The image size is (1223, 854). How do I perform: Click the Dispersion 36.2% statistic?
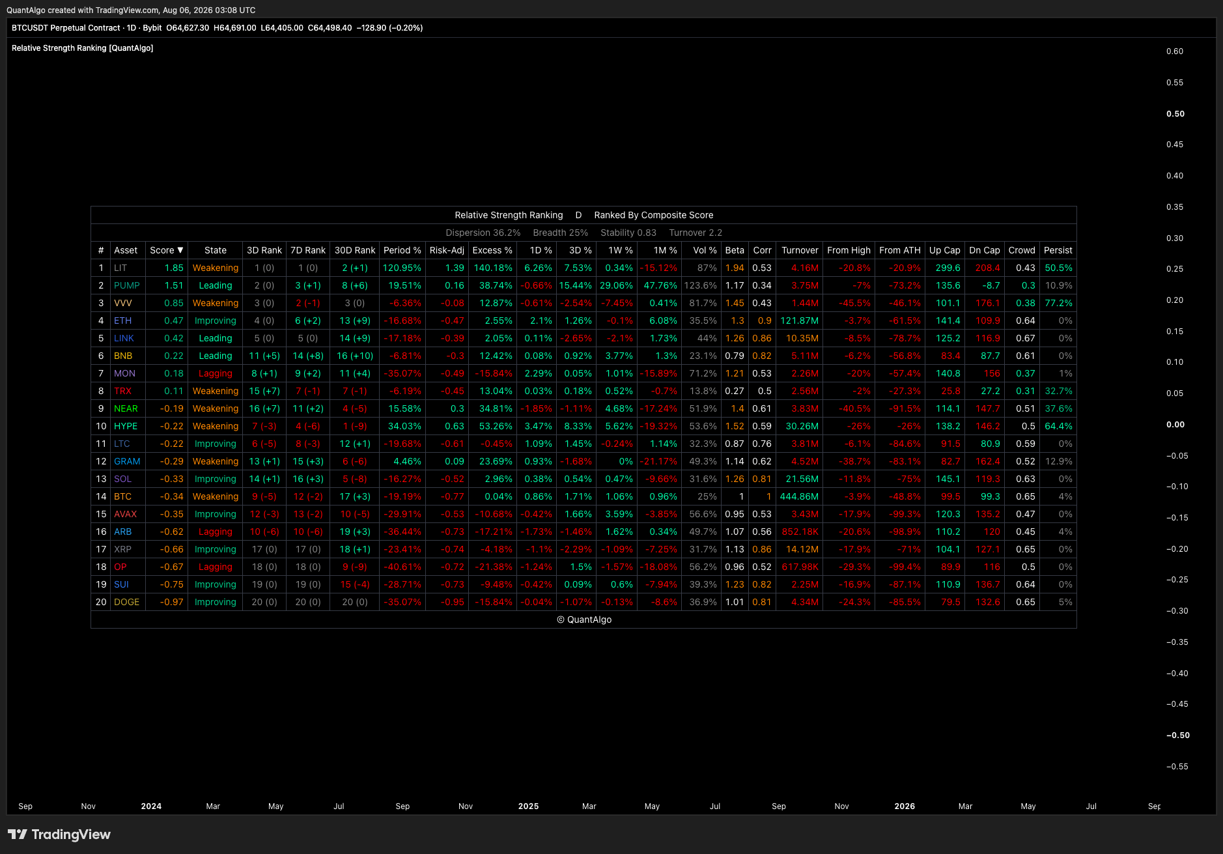pos(483,233)
